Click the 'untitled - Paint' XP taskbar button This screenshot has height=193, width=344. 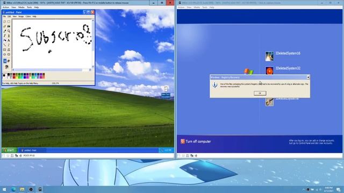click(x=32, y=150)
